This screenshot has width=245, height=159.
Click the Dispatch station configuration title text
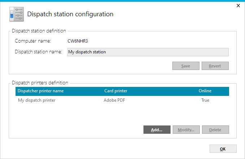[x=70, y=14]
